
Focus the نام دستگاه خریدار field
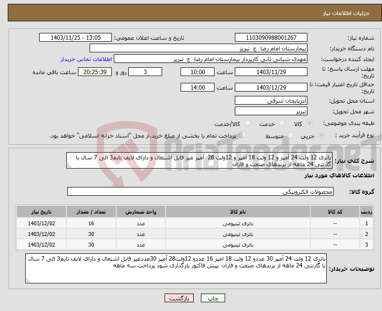(199, 48)
